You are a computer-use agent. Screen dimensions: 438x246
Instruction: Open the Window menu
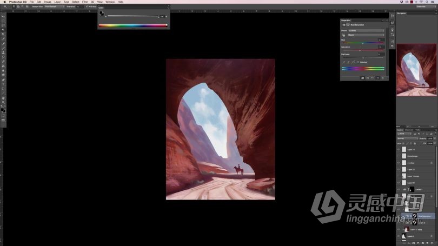pos(110,2)
